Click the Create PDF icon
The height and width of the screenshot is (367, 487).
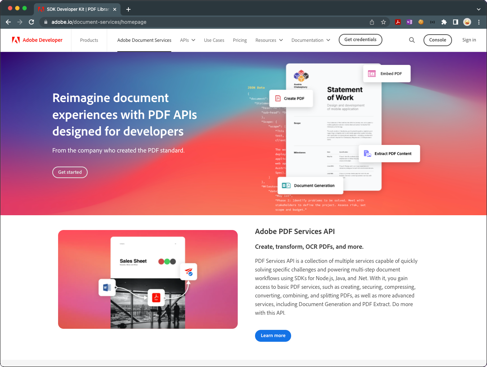(x=278, y=98)
